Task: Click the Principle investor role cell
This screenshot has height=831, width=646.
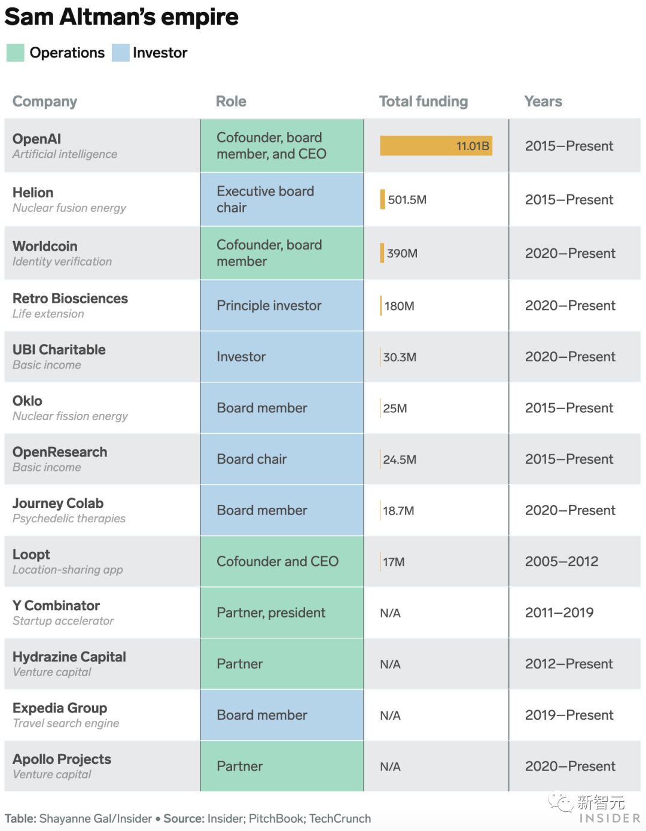Action: pos(282,306)
